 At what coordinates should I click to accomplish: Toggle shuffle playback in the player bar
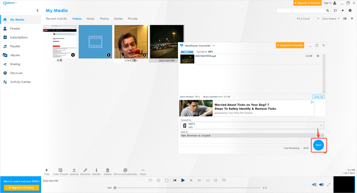pyautogui.click(x=208, y=180)
